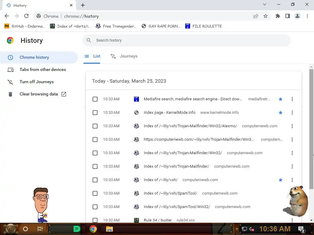Click the browser forward arrow

[17, 16]
